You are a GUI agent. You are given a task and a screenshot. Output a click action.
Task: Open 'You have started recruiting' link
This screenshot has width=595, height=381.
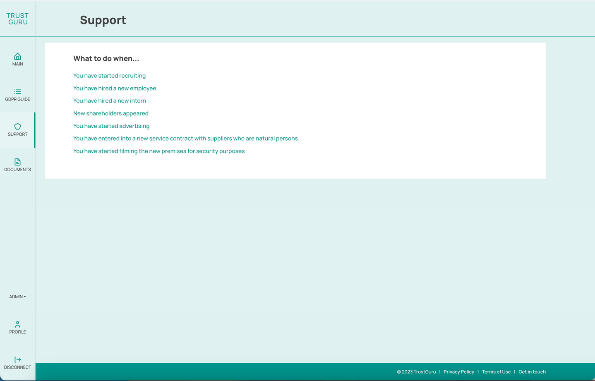pyautogui.click(x=109, y=76)
